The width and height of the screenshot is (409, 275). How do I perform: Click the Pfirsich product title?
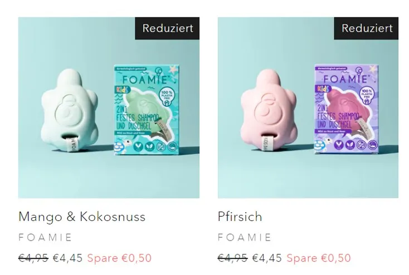click(240, 217)
